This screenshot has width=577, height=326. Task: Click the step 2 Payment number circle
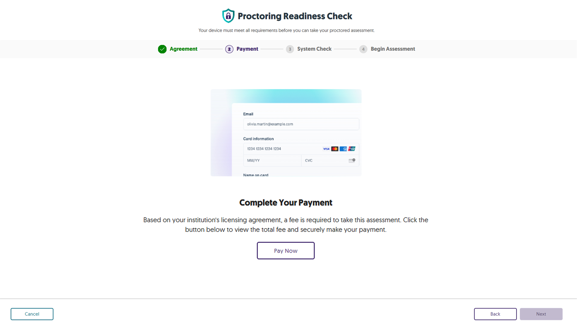pyautogui.click(x=229, y=49)
